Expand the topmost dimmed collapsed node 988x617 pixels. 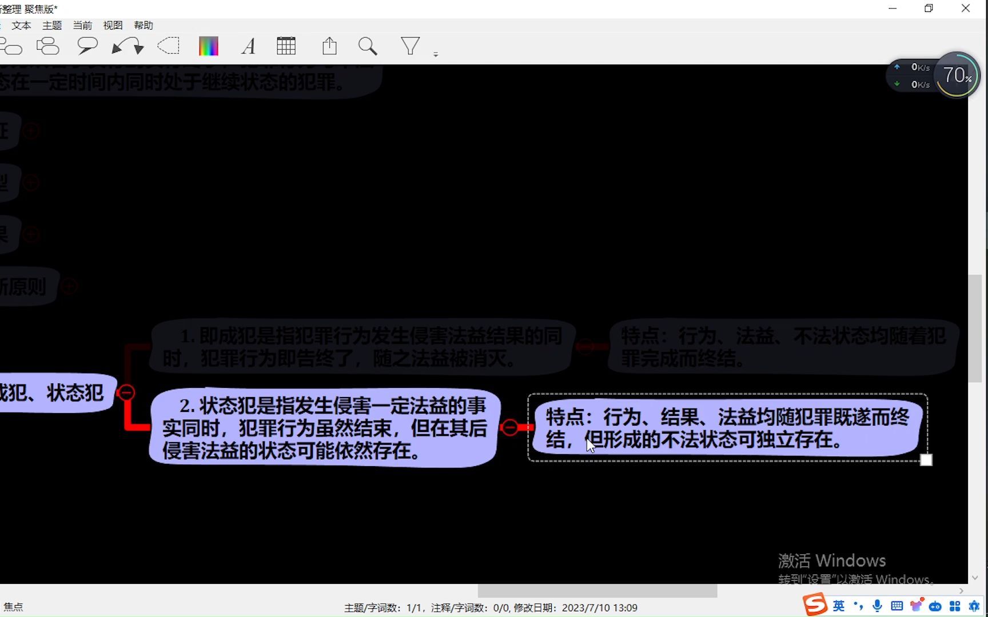31,131
